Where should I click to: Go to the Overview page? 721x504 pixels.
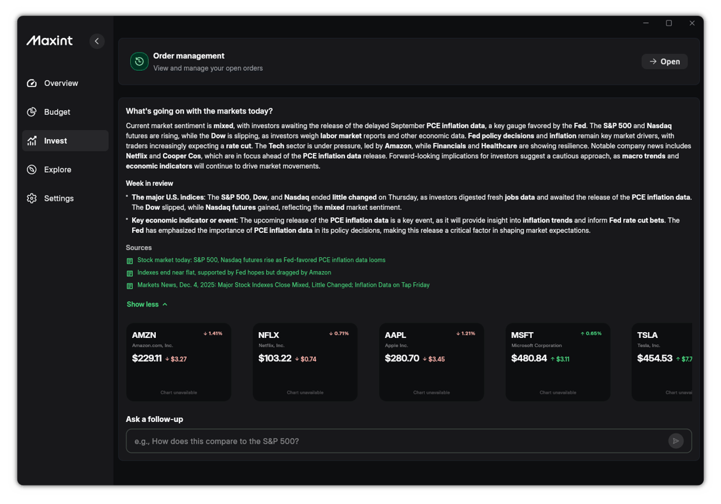point(65,83)
